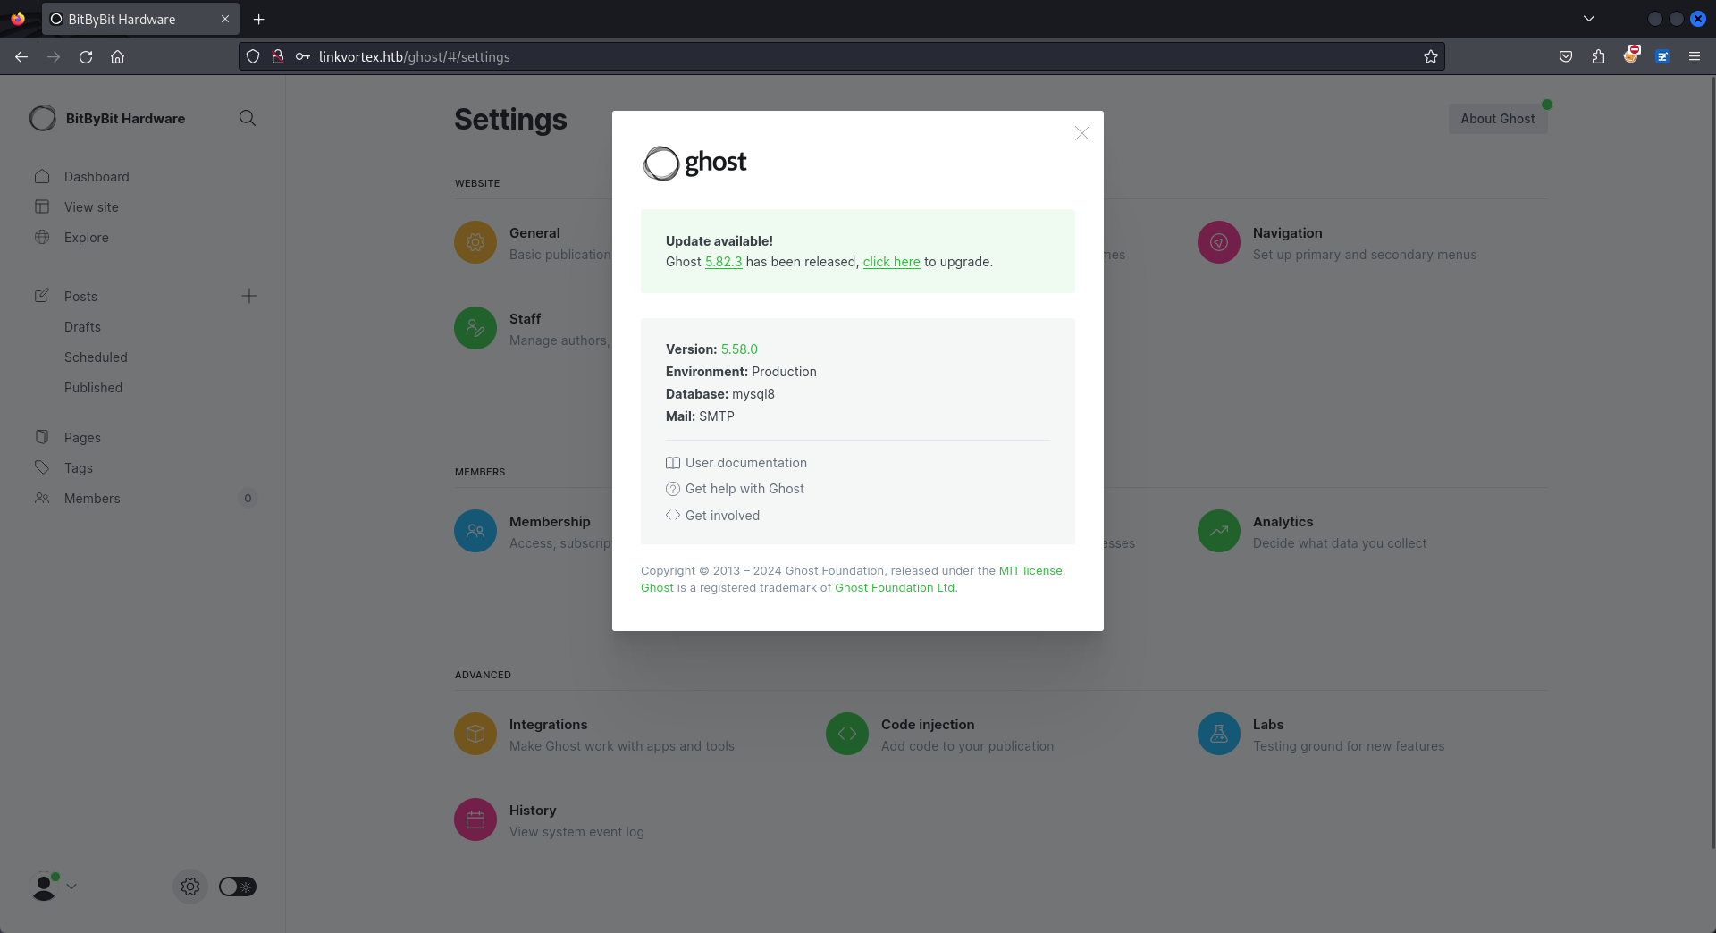The image size is (1716, 933).
Task: Open the browser hamburger menu
Action: 1694,56
